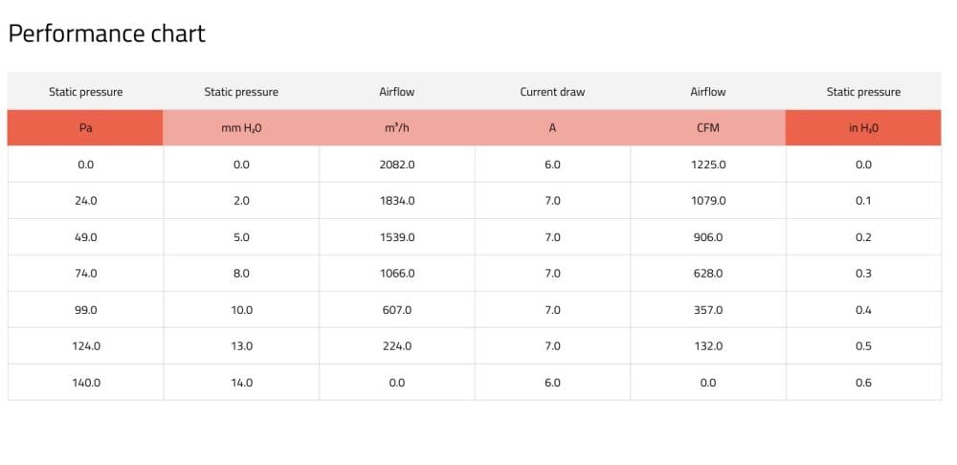Click the current draw 'A' unit header
The width and height of the screenshot is (957, 465).
point(552,128)
